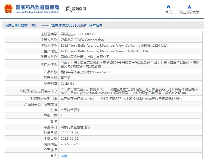Select the 批准日期 value 2022-05-26
The height and width of the screenshot is (163, 204).
pos(70,133)
